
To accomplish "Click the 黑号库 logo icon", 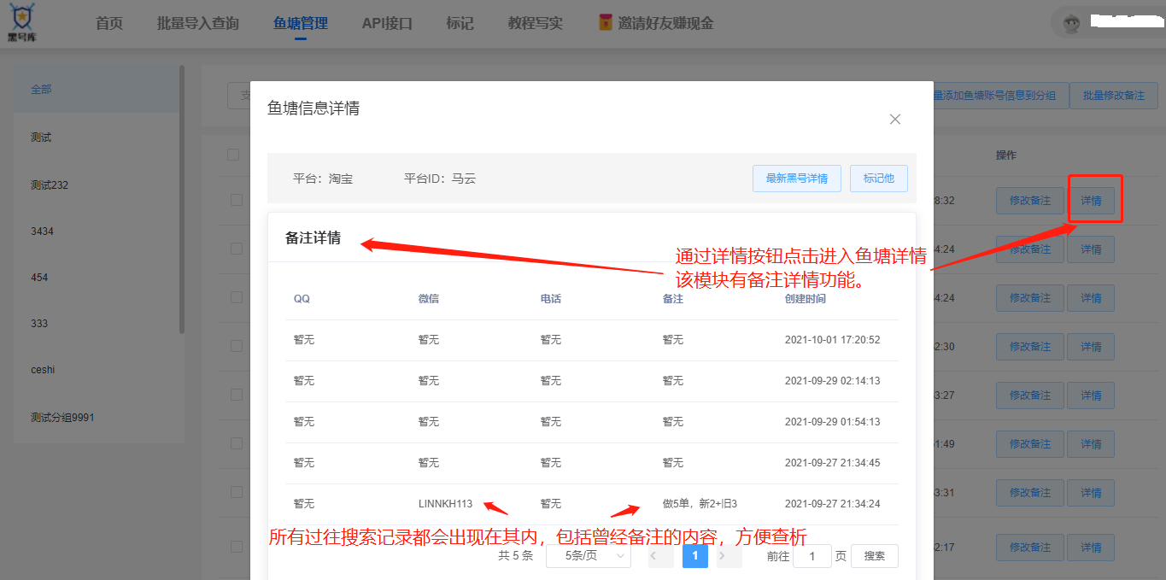I will (x=22, y=22).
